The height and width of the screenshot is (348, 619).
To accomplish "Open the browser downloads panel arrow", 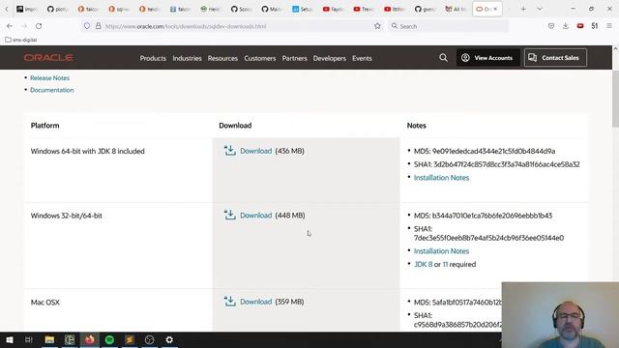I will (566, 26).
